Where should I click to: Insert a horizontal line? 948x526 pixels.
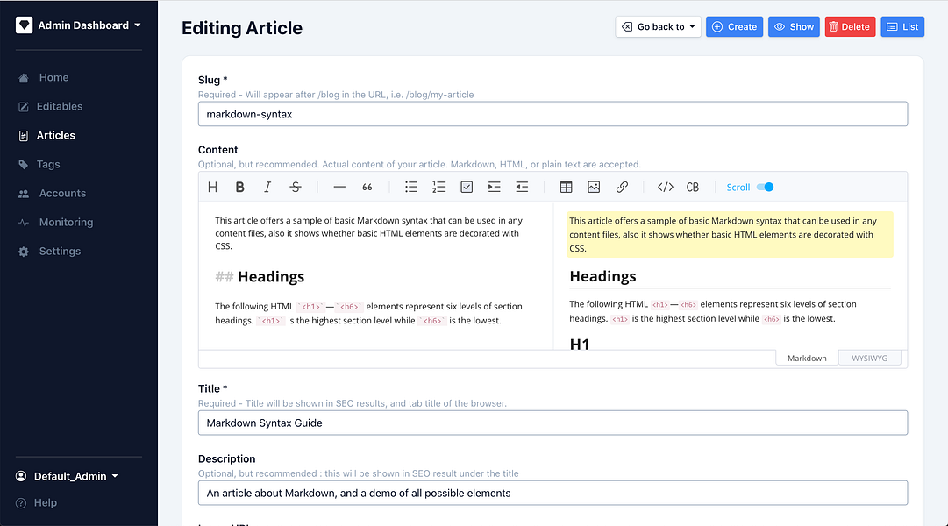(x=339, y=188)
